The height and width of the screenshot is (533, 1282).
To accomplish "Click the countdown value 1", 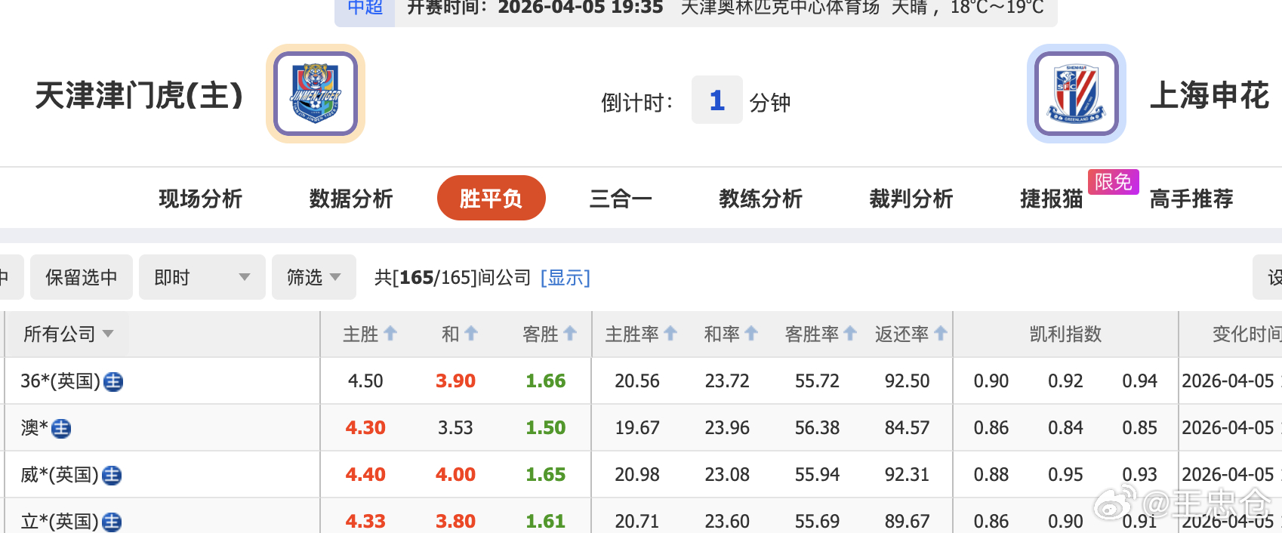I will pos(717,100).
